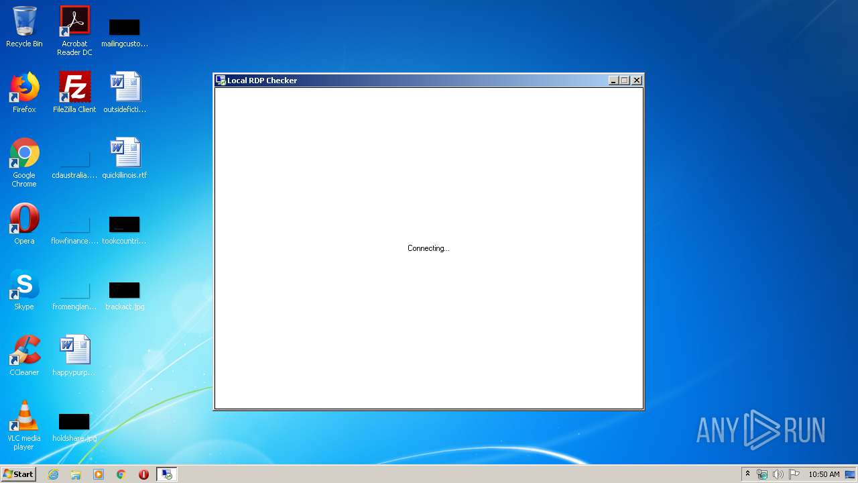This screenshot has height=483, width=858.
Task: Open Chrome from the taskbar
Action: (x=121, y=474)
